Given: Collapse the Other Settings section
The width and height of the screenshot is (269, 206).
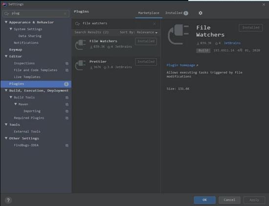Looking at the screenshot, I should pyautogui.click(x=6, y=138).
